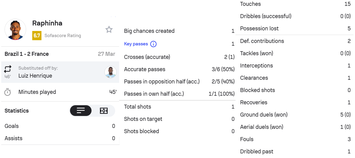Switch to pitch heatmap view
This screenshot has height=158, width=355.
104,111
